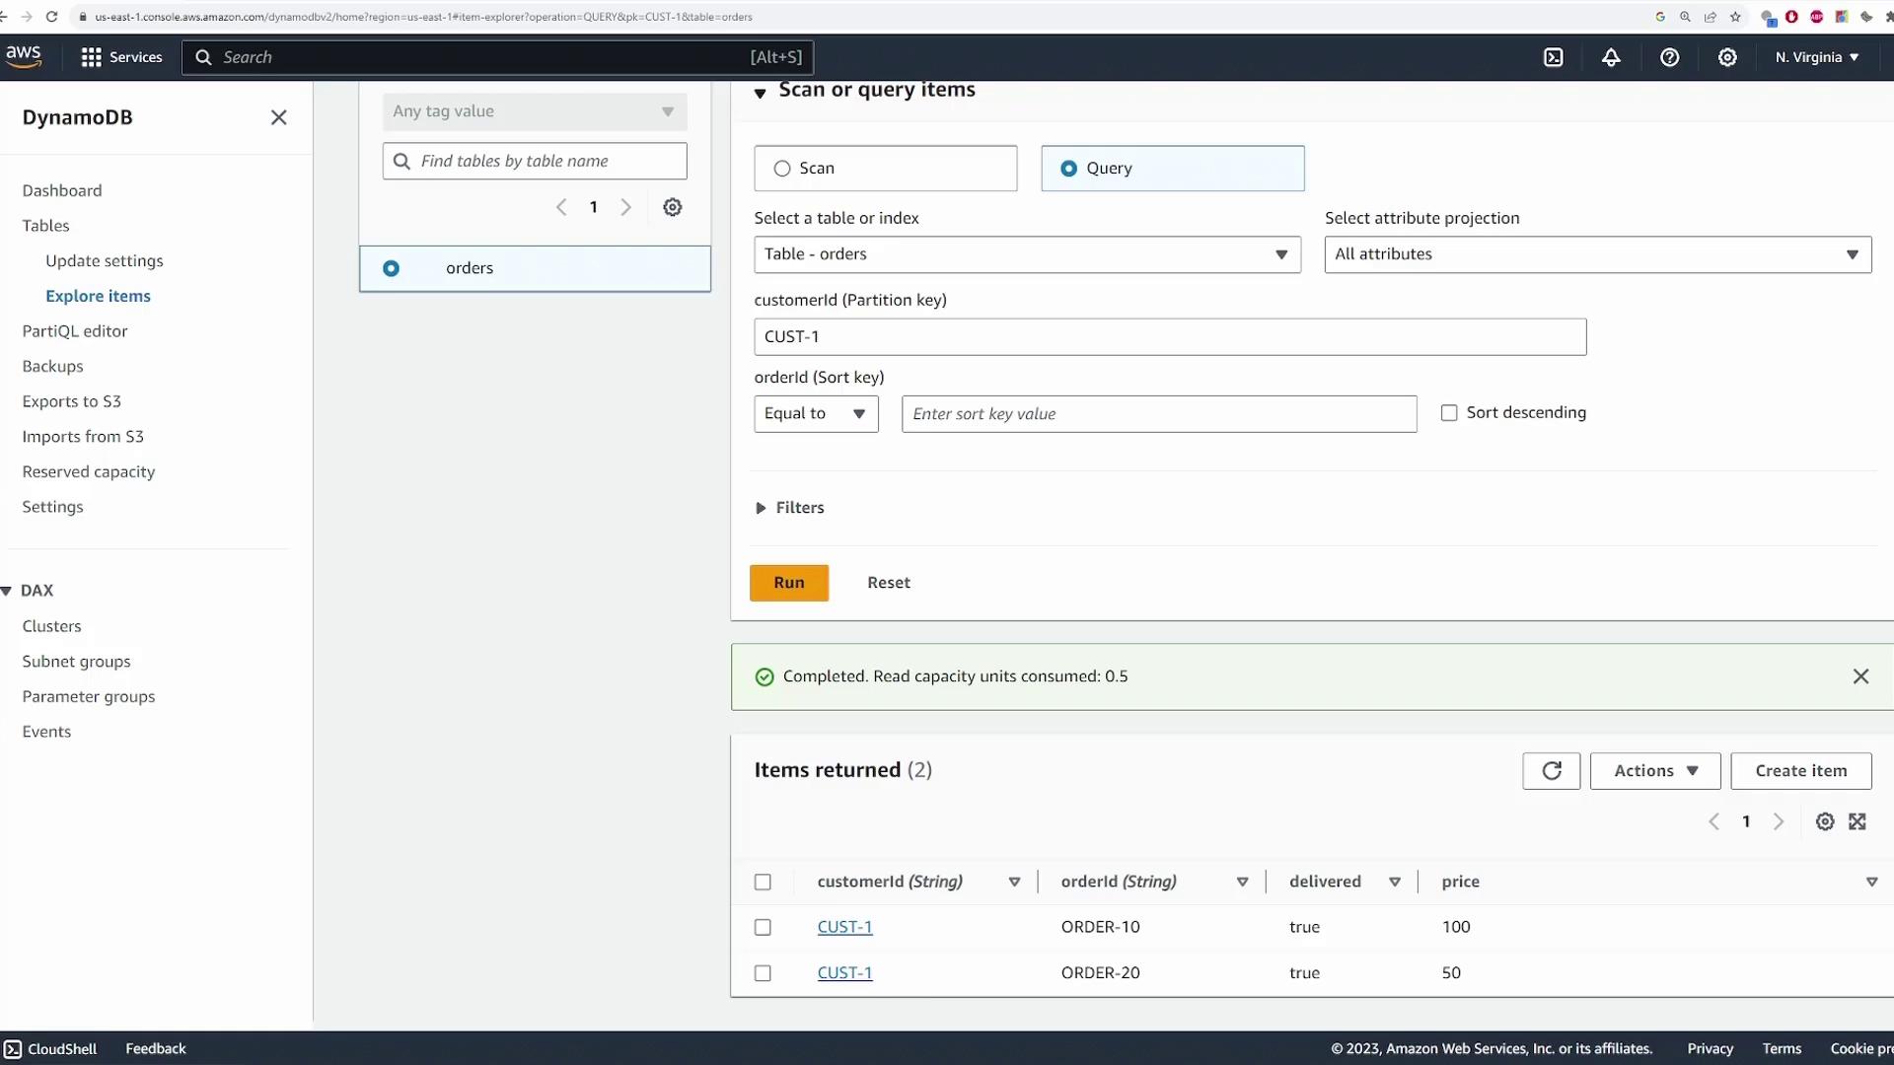Check the ORDER-10 row checkbox
This screenshot has height=1065, width=1894.
763,927
